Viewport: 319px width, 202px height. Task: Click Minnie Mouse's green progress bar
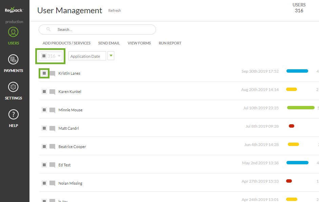pyautogui.click(x=301, y=108)
